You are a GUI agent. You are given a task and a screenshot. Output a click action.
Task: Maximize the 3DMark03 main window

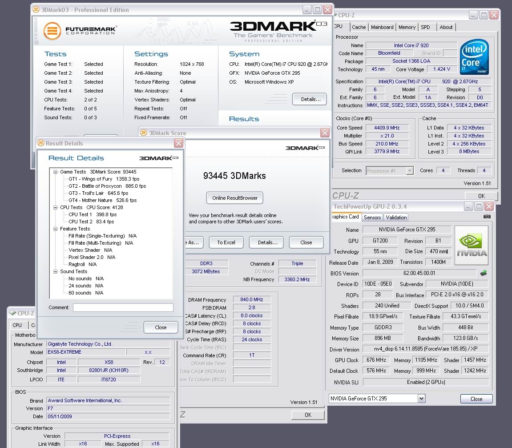pyautogui.click(x=317, y=9)
